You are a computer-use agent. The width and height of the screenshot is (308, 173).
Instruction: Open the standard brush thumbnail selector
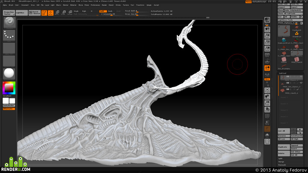[x=9, y=23]
